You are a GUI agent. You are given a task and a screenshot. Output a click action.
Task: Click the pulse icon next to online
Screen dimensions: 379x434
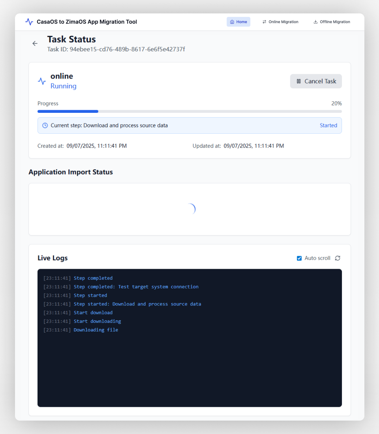[x=42, y=81]
